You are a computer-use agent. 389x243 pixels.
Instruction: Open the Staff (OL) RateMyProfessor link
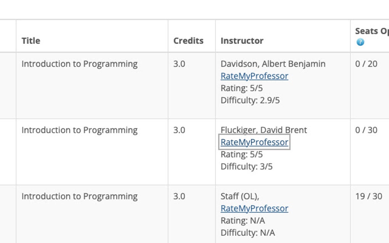254,208
